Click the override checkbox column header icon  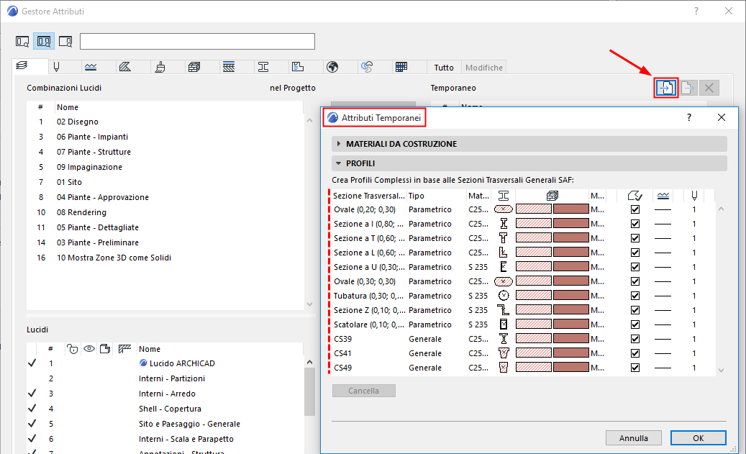tap(634, 196)
